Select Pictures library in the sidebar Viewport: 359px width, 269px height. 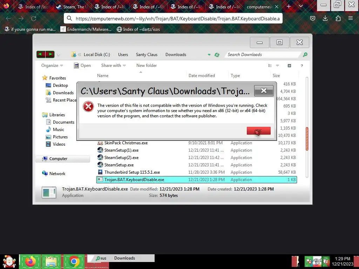[56, 137]
